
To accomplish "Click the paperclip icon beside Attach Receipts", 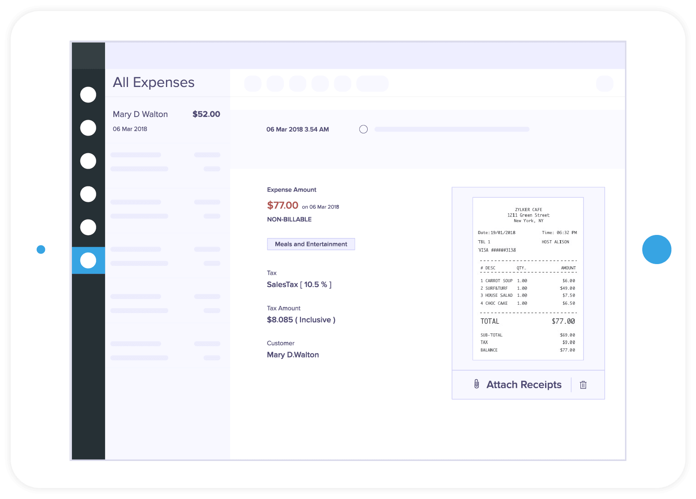I will [x=477, y=384].
